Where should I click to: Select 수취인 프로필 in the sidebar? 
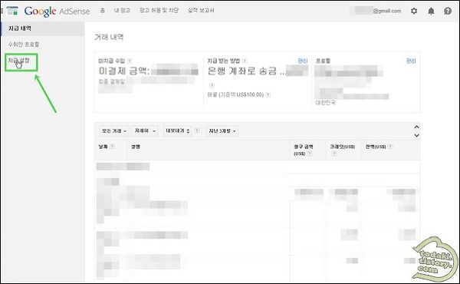24,45
